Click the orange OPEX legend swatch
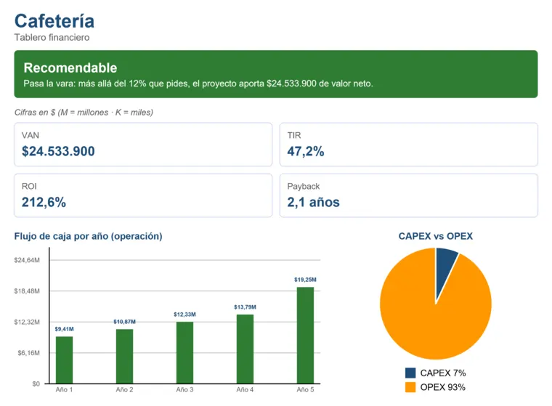552x406 pixels. tap(410, 387)
